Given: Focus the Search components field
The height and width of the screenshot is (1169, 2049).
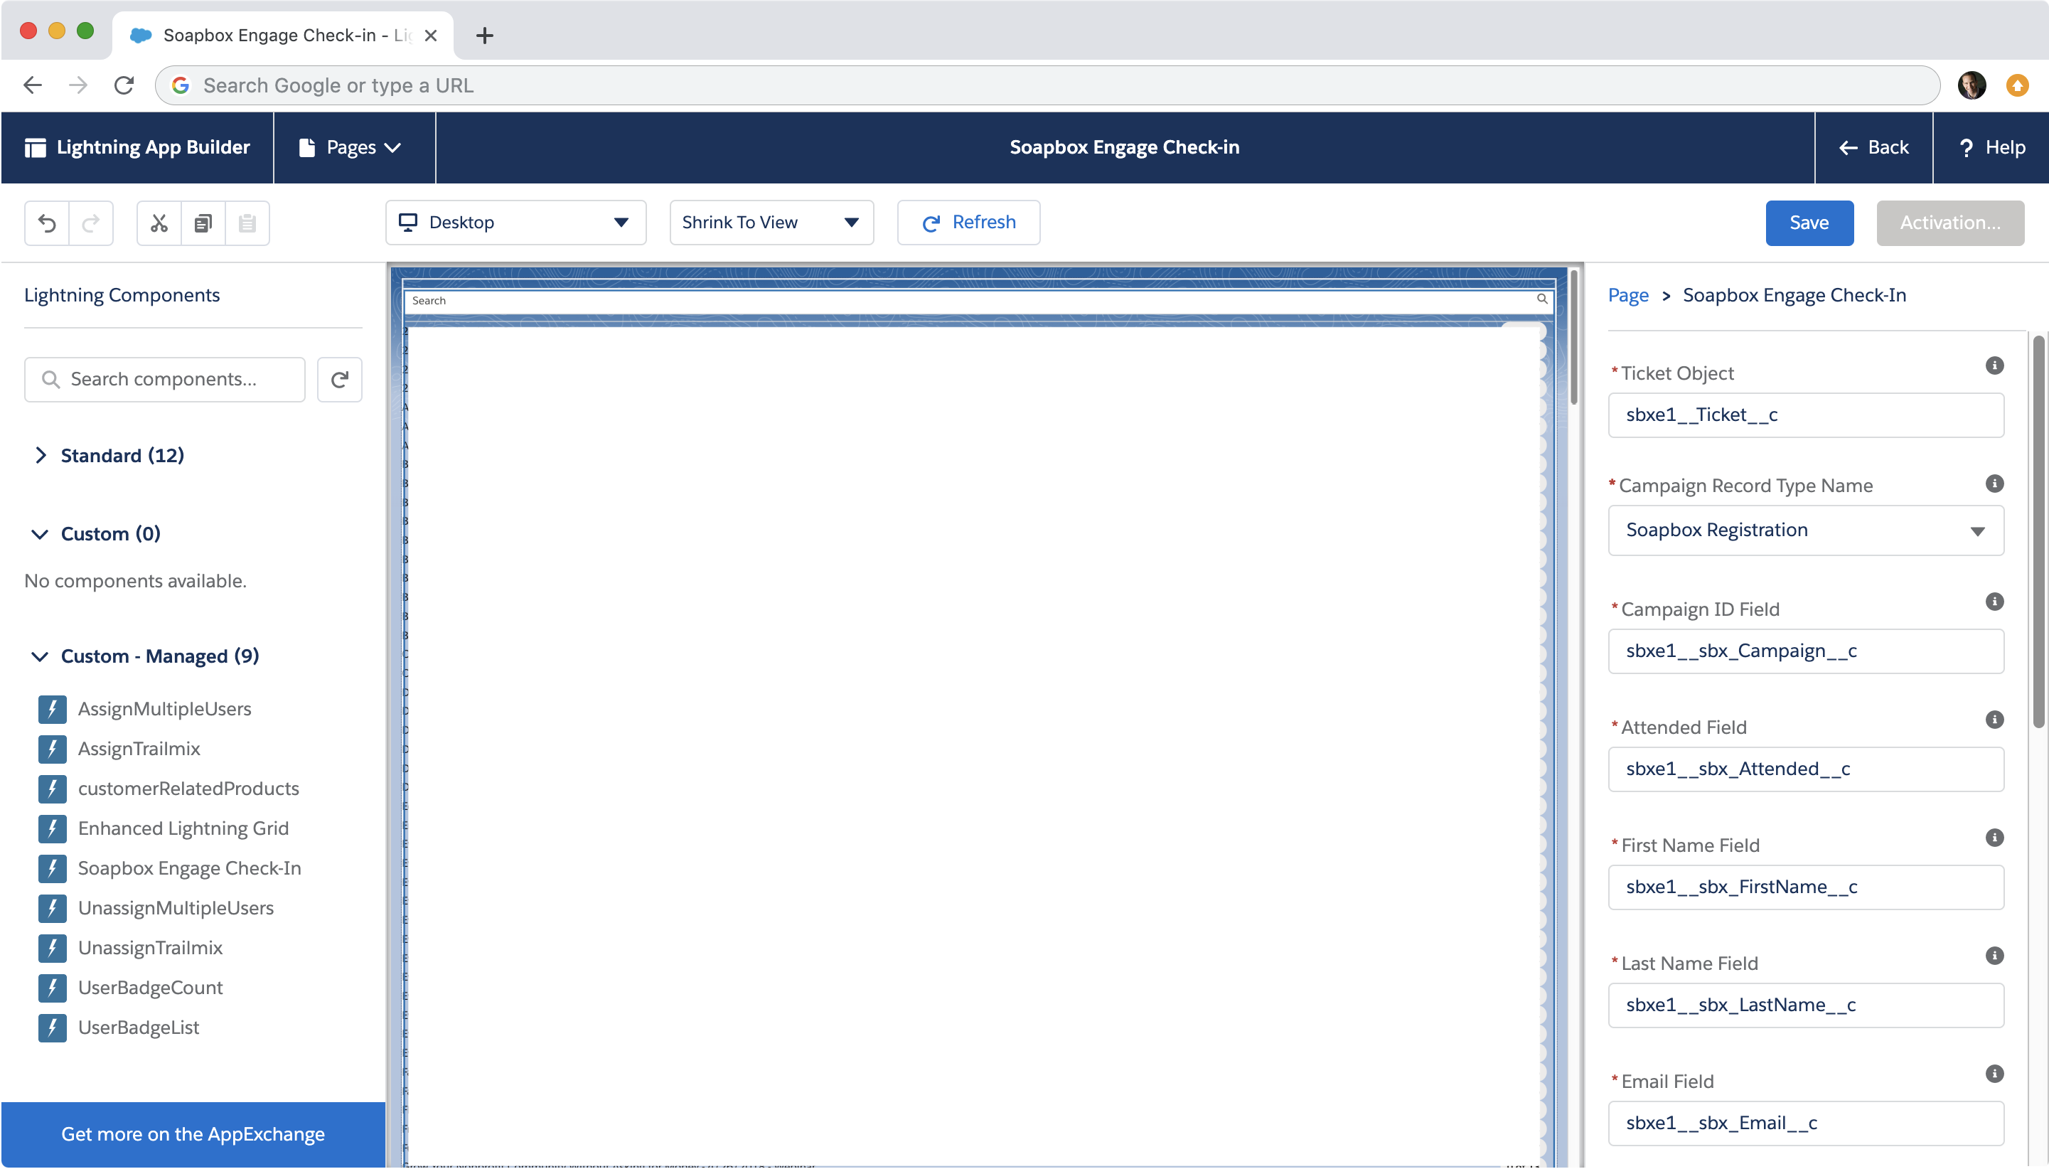Looking at the screenshot, I should (164, 379).
